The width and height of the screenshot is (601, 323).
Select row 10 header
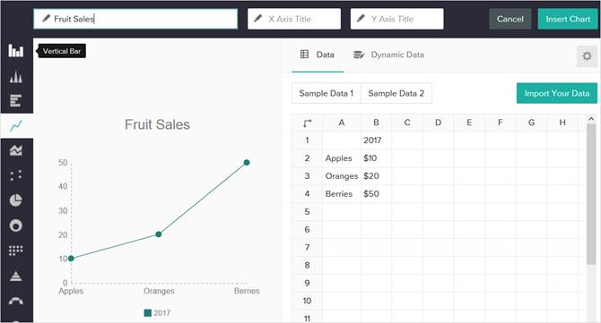coord(307,301)
